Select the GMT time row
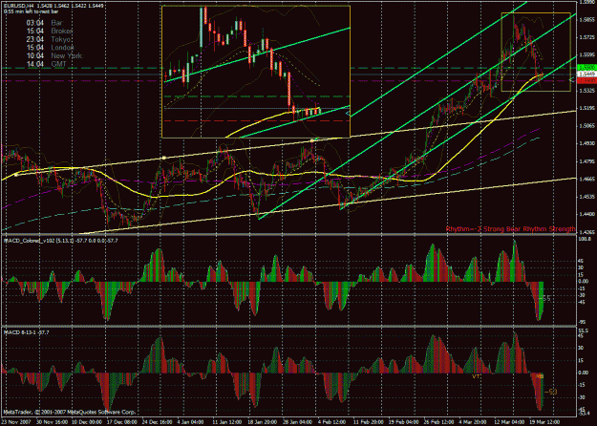 [46, 64]
